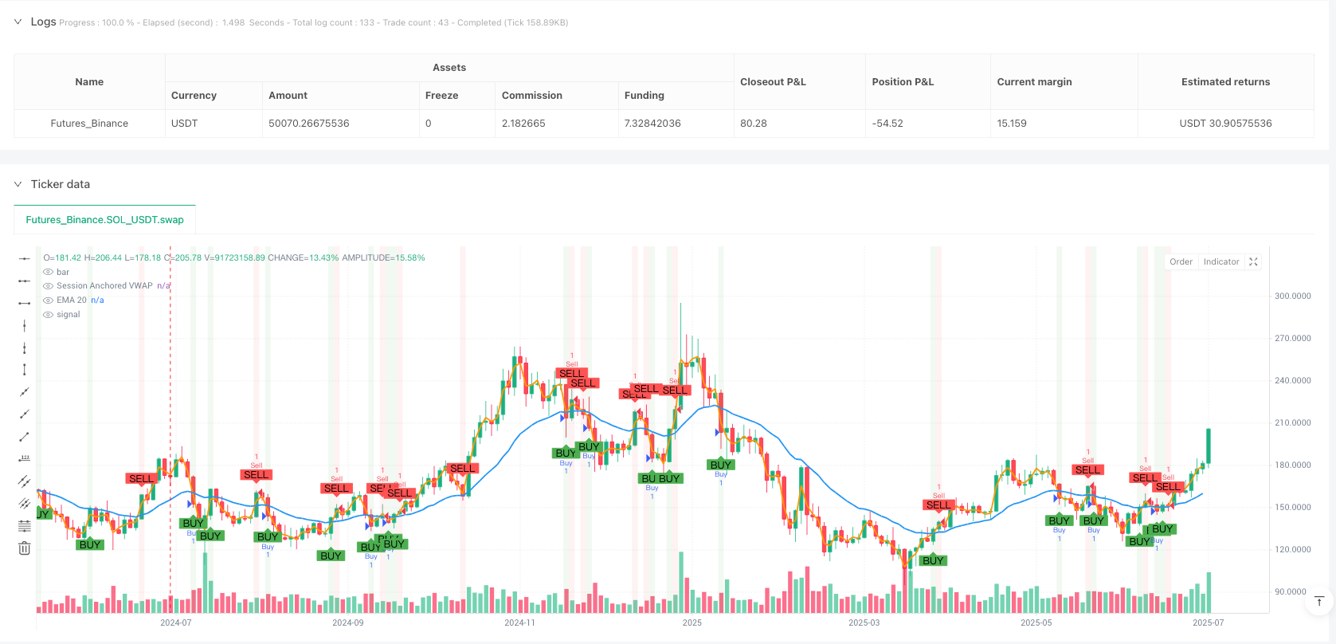The height and width of the screenshot is (644, 1336).
Task: Click the scroll-to-top arrow button
Action: point(1319,601)
